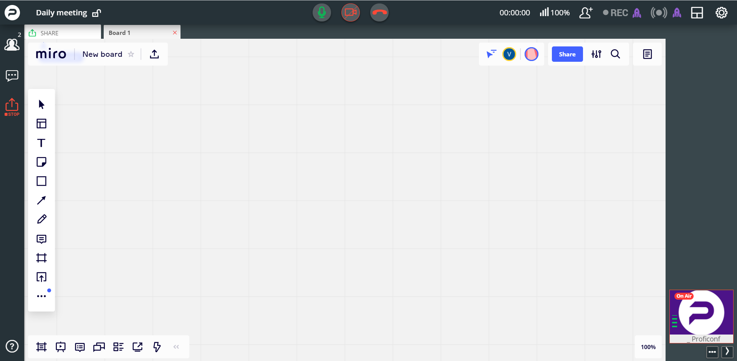Click the Proficonf video thumbnail
Screen dimensions: 737x361
point(701,316)
